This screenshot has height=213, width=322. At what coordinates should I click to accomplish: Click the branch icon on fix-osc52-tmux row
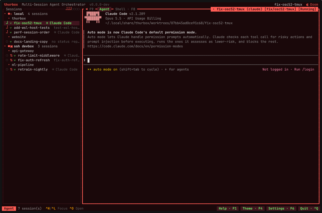11,23
